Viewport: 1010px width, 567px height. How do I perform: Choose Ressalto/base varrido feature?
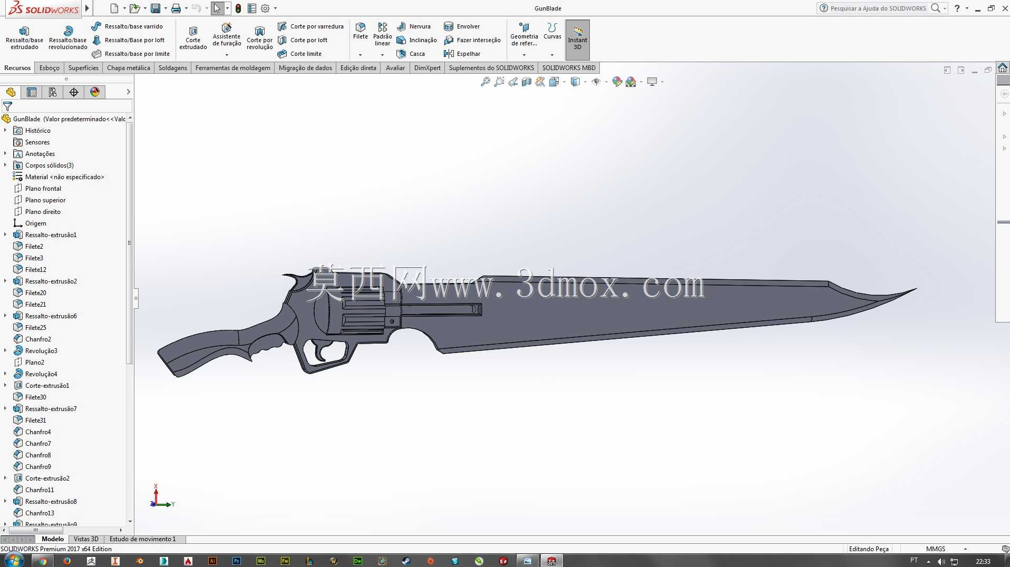128,26
